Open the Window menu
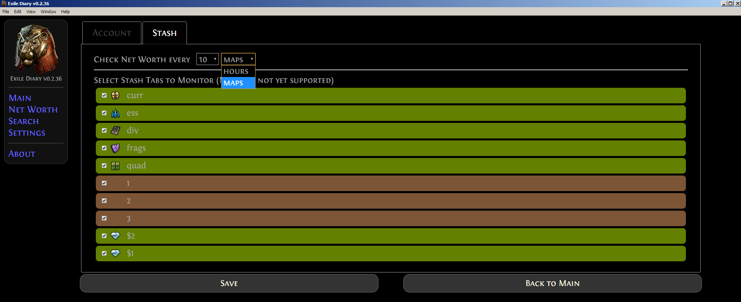Image resolution: width=741 pixels, height=302 pixels. click(48, 12)
